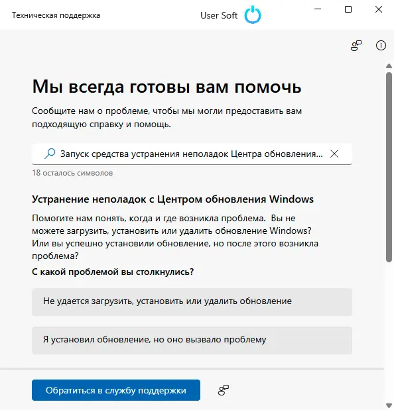Click the feedback icon beside the contact support button
This screenshot has height=410, width=394.
224,390
